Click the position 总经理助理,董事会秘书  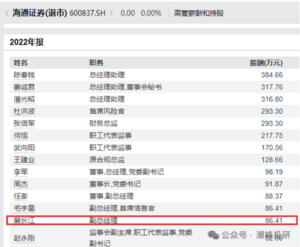[x=126, y=87]
